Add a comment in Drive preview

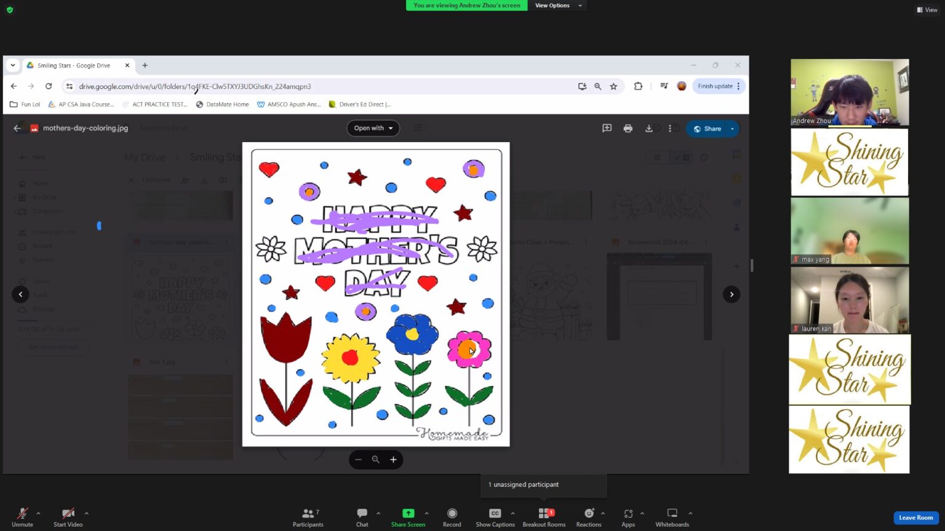(607, 128)
